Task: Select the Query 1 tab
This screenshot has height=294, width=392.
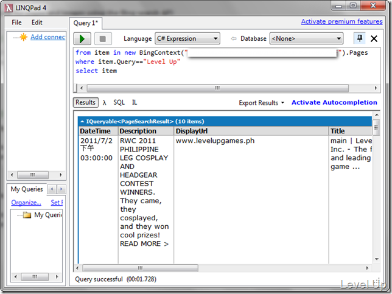Action: coord(85,23)
